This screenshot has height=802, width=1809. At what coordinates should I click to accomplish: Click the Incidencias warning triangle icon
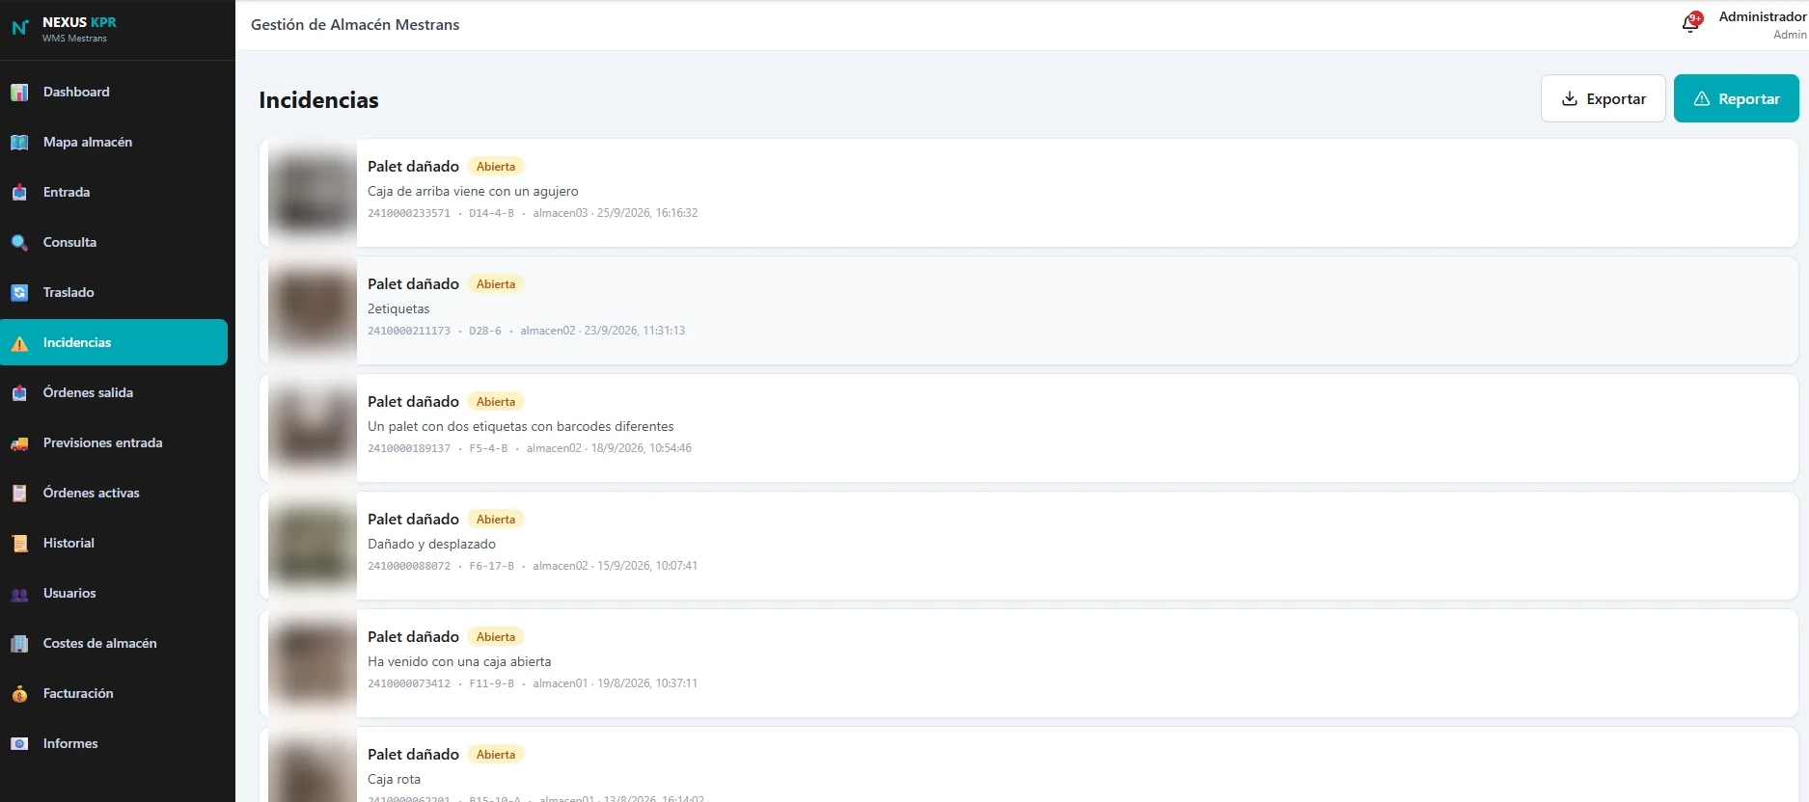tap(19, 343)
